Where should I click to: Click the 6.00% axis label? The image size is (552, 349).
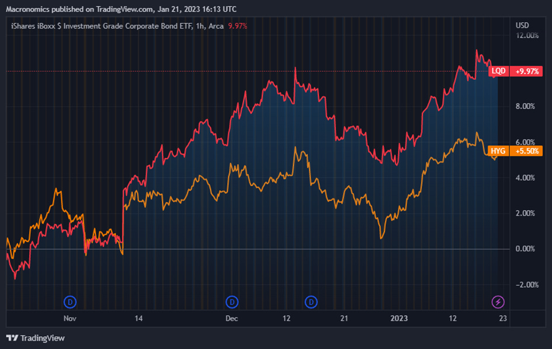pos(525,142)
